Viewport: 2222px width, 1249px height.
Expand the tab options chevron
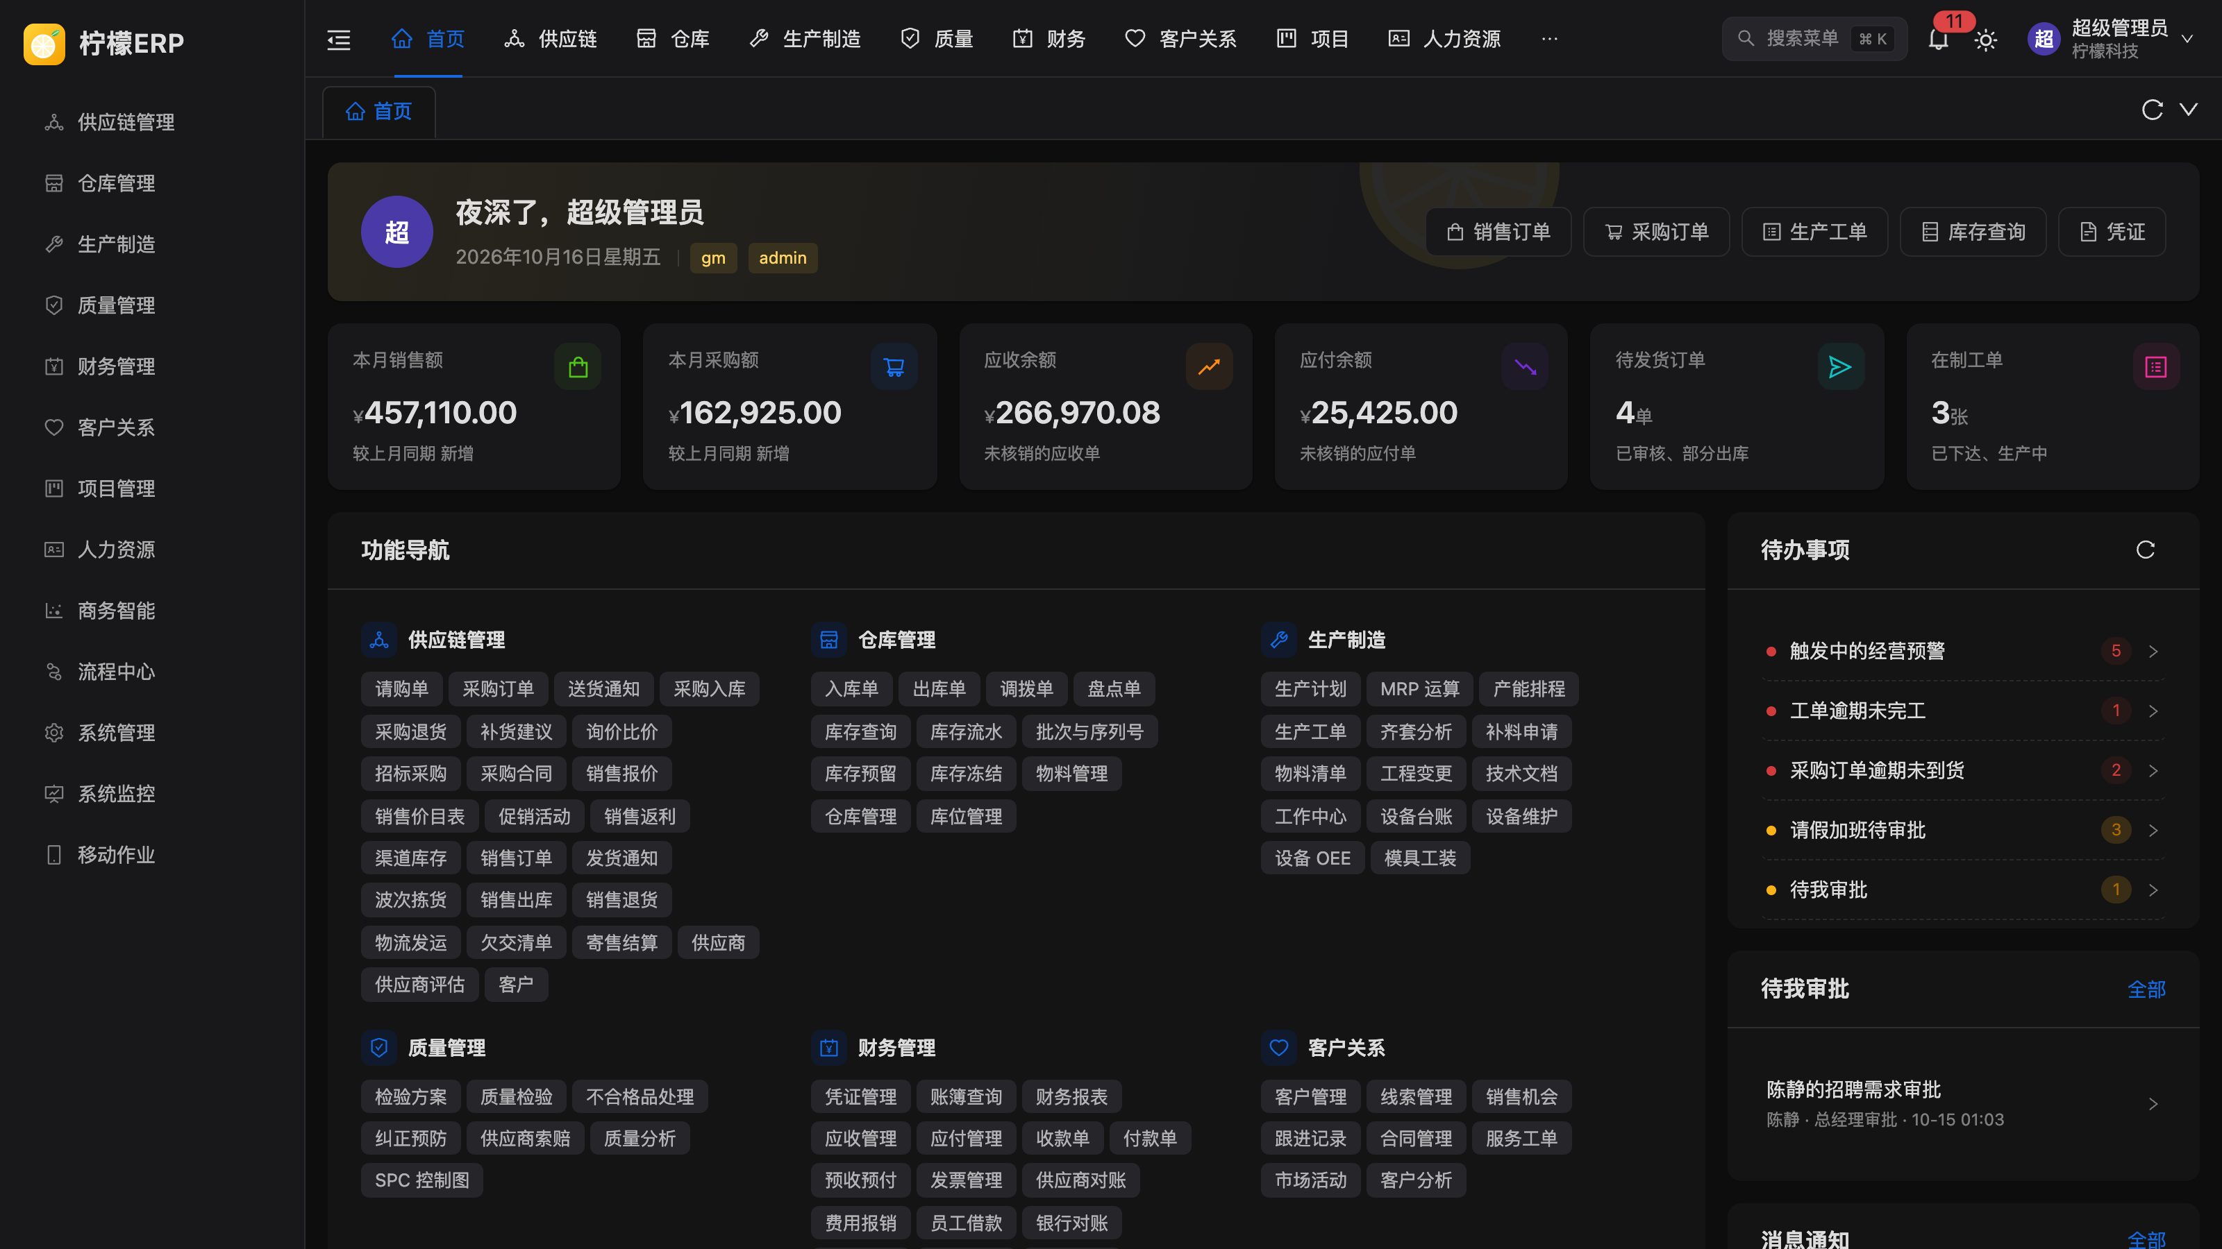pos(2189,110)
